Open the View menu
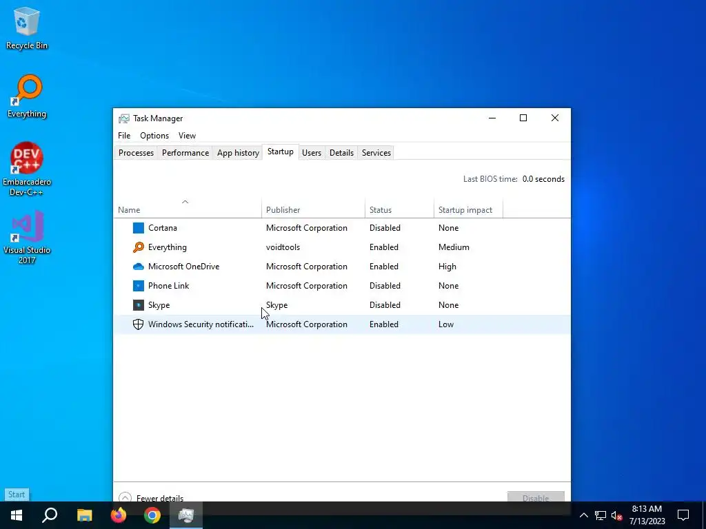The image size is (706, 529). click(x=187, y=136)
